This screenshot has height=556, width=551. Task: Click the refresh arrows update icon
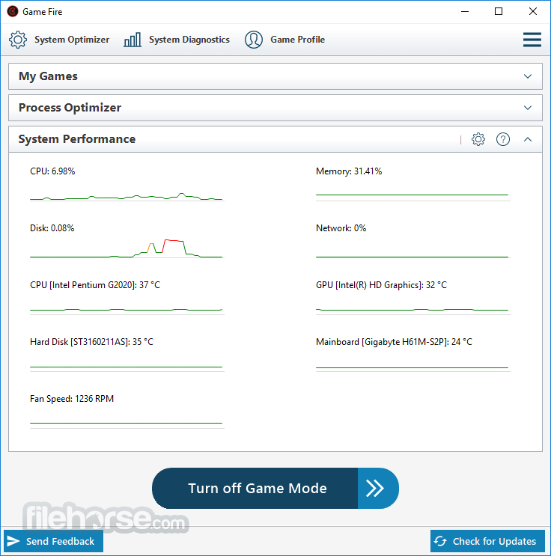point(440,541)
